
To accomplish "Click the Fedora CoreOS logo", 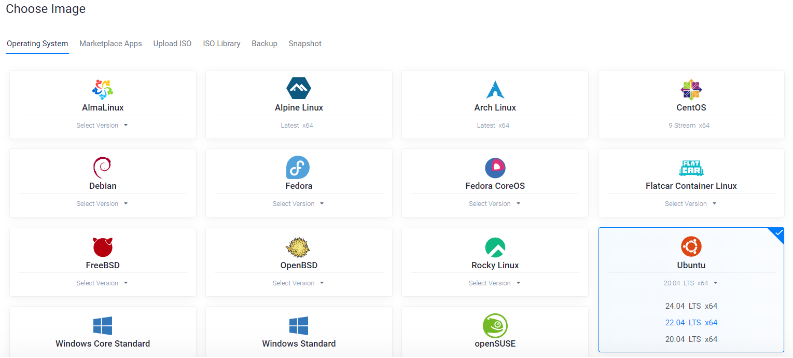I will point(495,168).
